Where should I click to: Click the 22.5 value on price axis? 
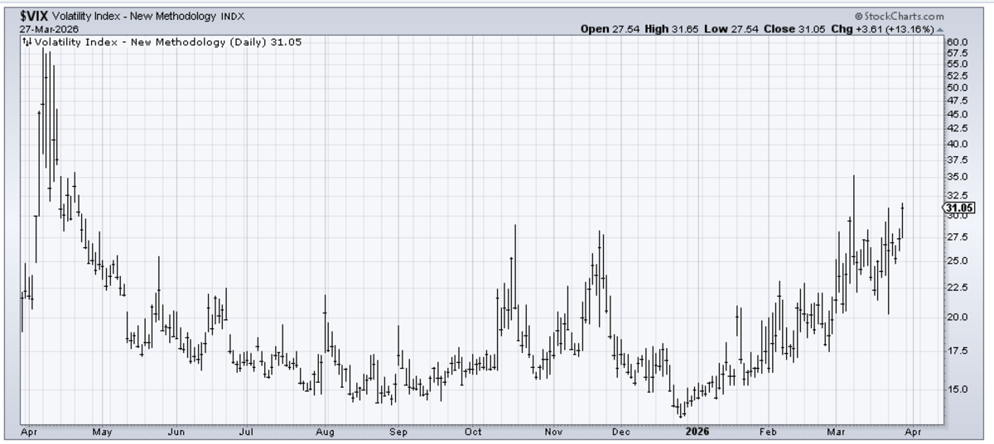tap(958, 288)
